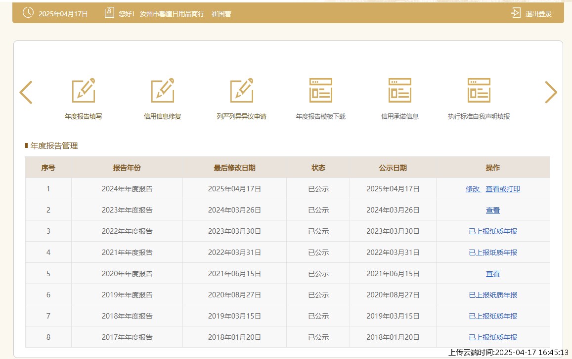The image size is (572, 359).
Task: Open the 信用承诺信息 icon
Action: [x=400, y=90]
